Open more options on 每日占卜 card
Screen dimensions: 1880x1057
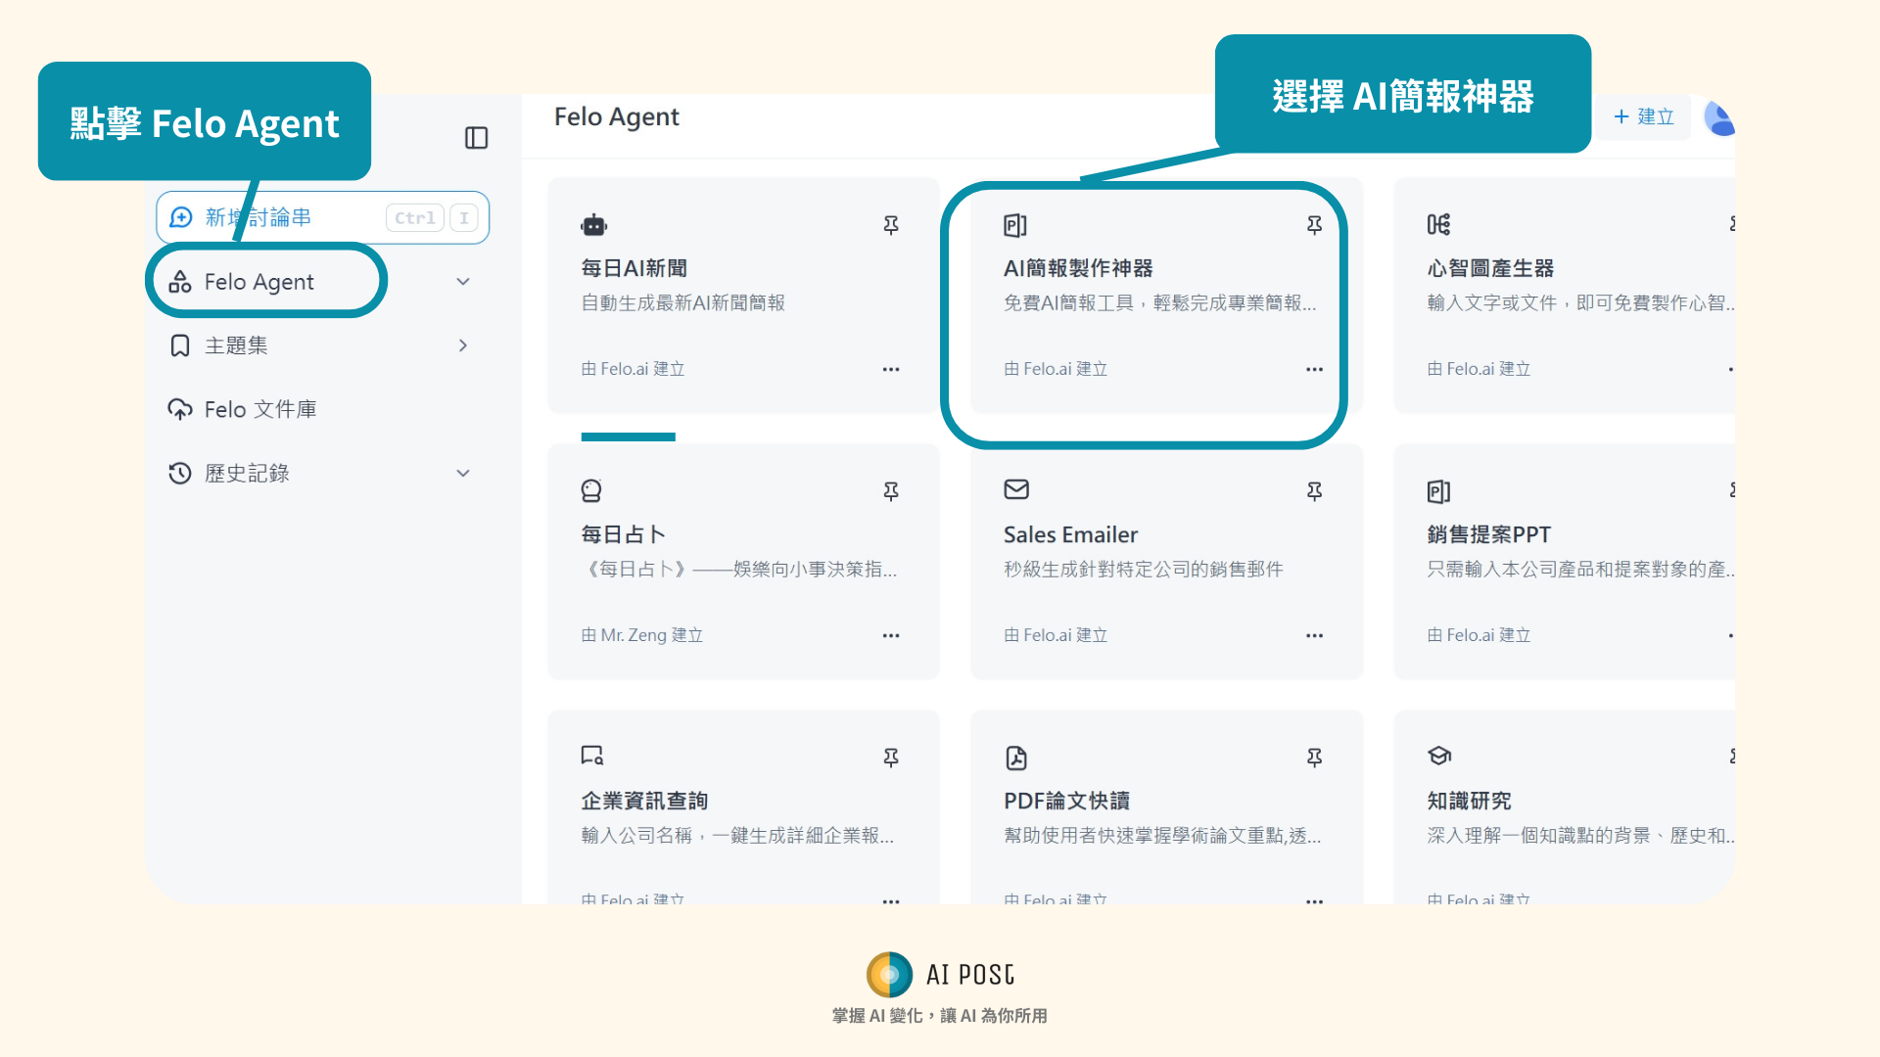tap(890, 636)
